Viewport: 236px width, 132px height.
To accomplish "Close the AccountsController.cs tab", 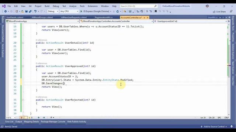I will point(147,18).
